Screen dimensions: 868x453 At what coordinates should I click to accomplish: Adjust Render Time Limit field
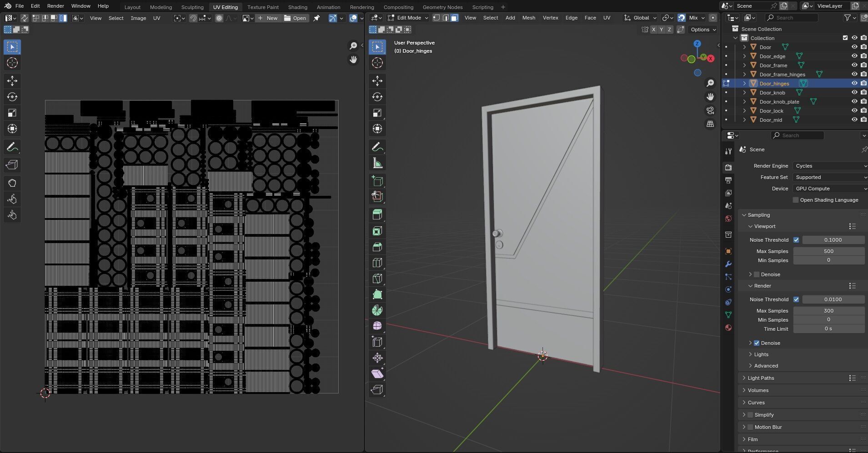click(828, 329)
